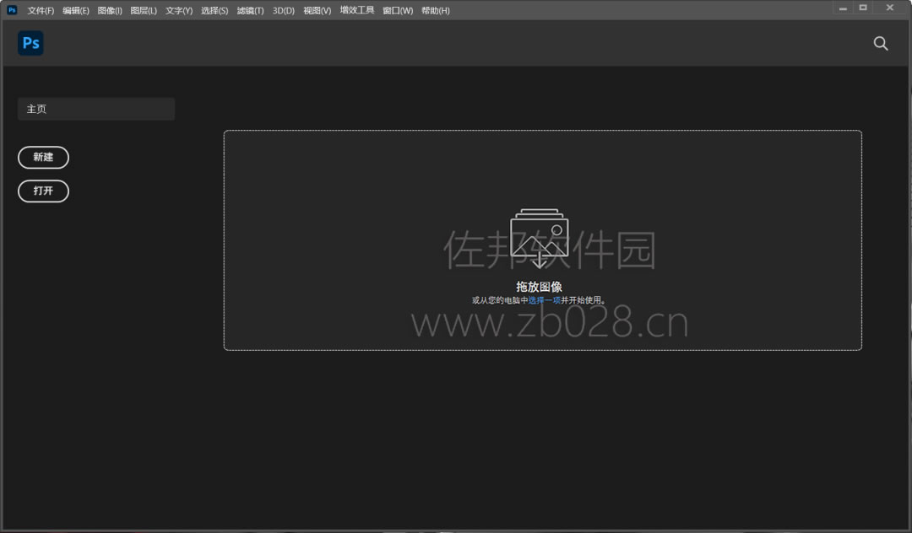The image size is (912, 533).
Task: Click the small Ps title bar icon
Action: (x=12, y=10)
